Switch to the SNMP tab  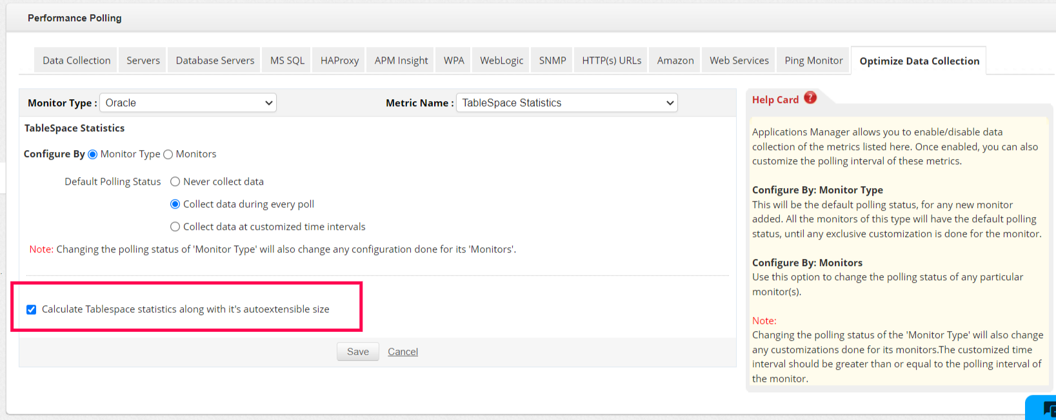552,61
